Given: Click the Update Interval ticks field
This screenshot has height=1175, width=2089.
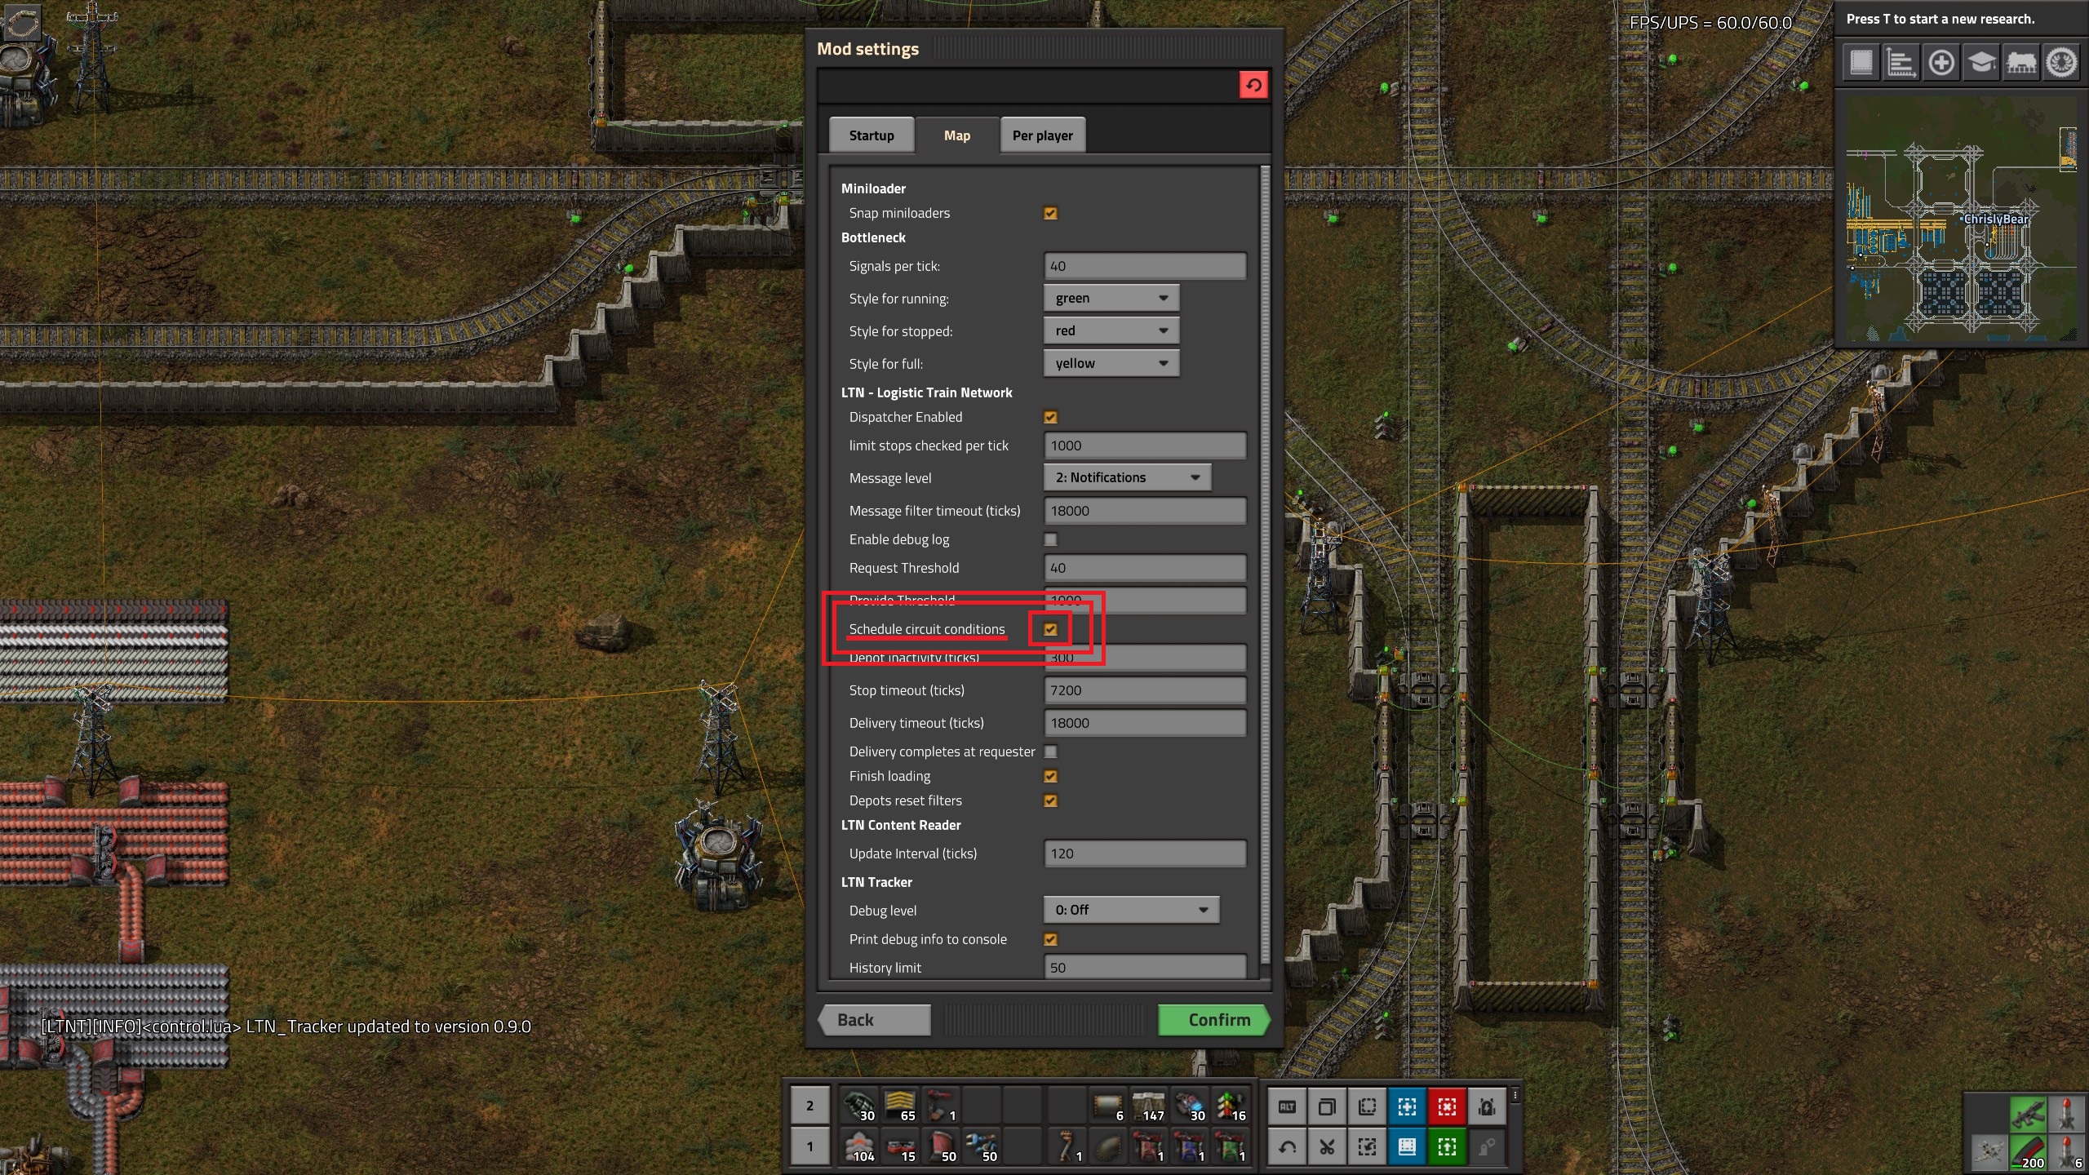Looking at the screenshot, I should (x=1145, y=854).
